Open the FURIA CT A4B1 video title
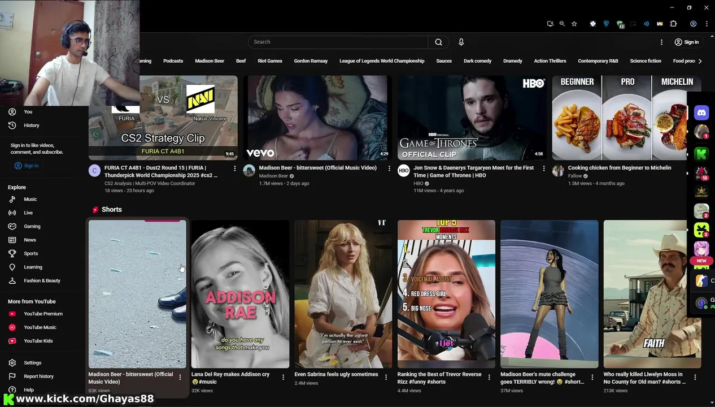This screenshot has height=407, width=715. tap(161, 171)
